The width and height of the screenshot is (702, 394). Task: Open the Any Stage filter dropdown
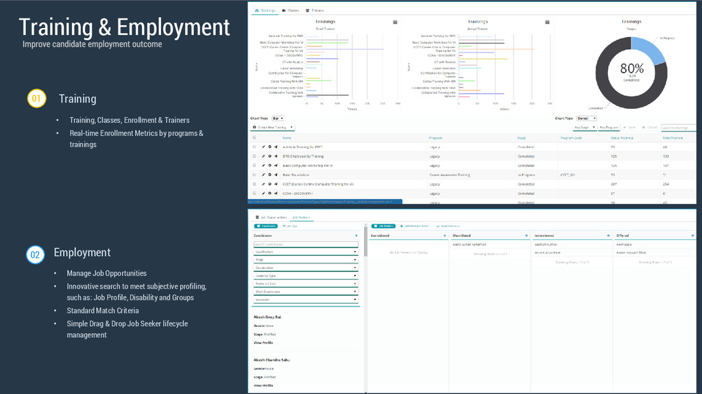click(x=584, y=127)
